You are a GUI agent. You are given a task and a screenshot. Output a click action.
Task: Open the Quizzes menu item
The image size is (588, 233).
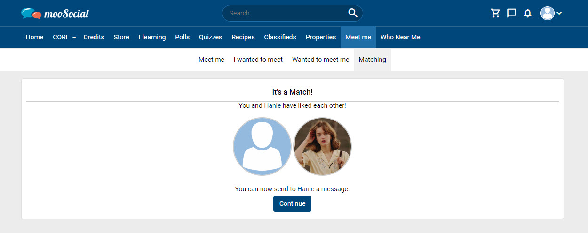pos(210,37)
